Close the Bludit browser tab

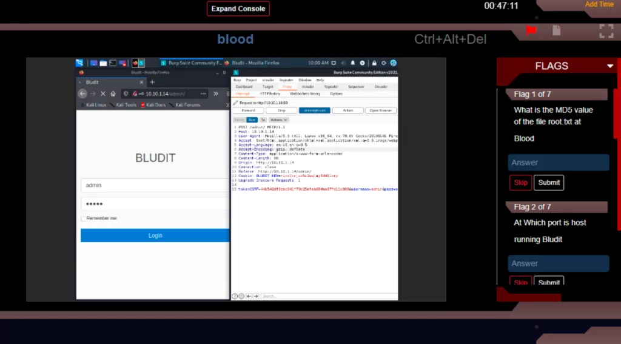coord(141,83)
